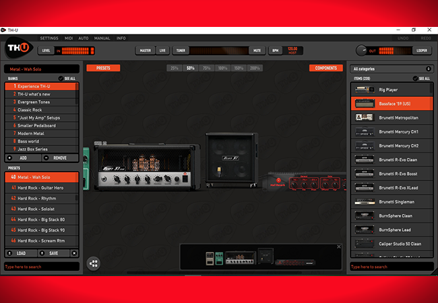Click the Brunetti R-Evo Clean thumbnail

point(365,160)
